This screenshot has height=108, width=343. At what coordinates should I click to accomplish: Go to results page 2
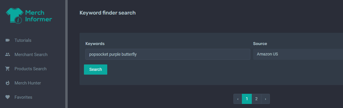click(x=256, y=99)
